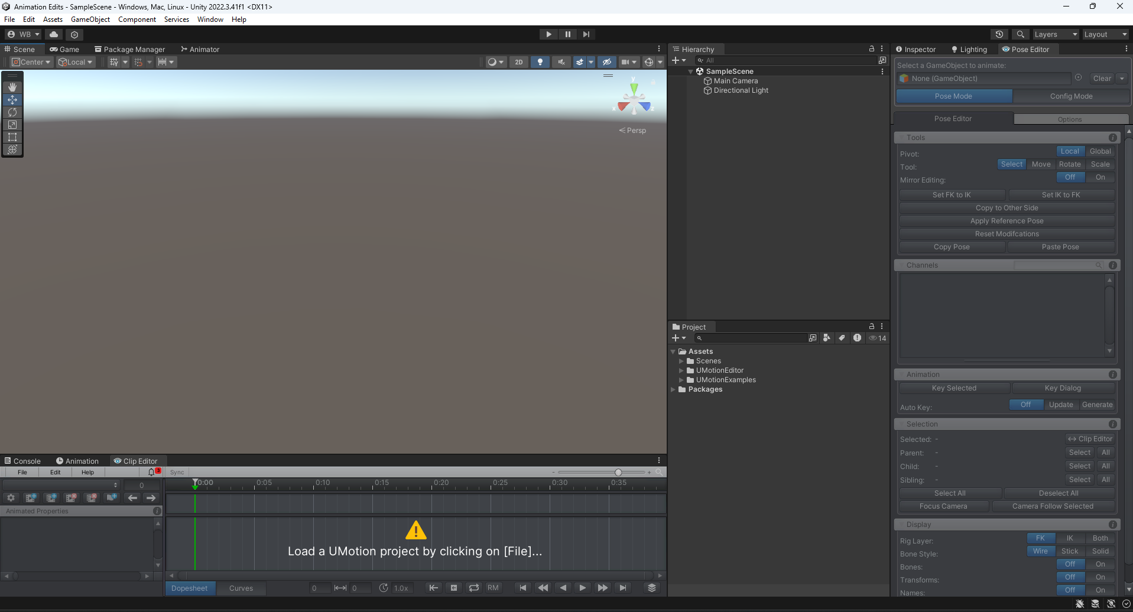This screenshot has width=1133, height=612.
Task: Collapse the SampleScene hierarchy
Action: pos(690,71)
